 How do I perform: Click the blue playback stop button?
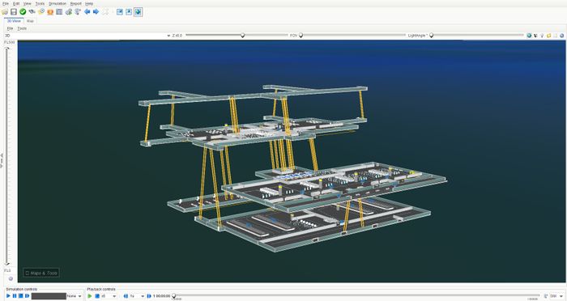point(97,296)
